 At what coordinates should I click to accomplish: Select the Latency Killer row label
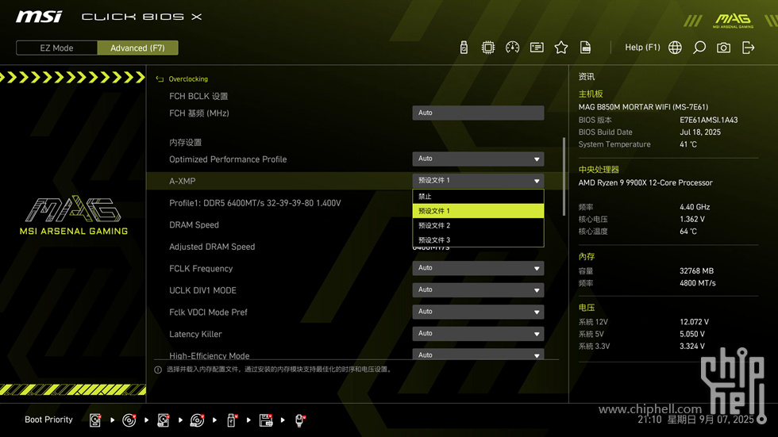click(x=195, y=334)
